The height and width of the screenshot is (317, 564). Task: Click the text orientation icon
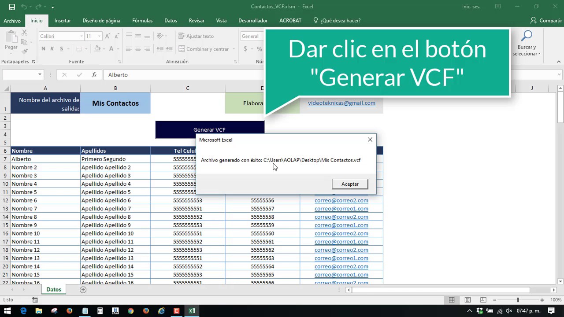point(160,36)
